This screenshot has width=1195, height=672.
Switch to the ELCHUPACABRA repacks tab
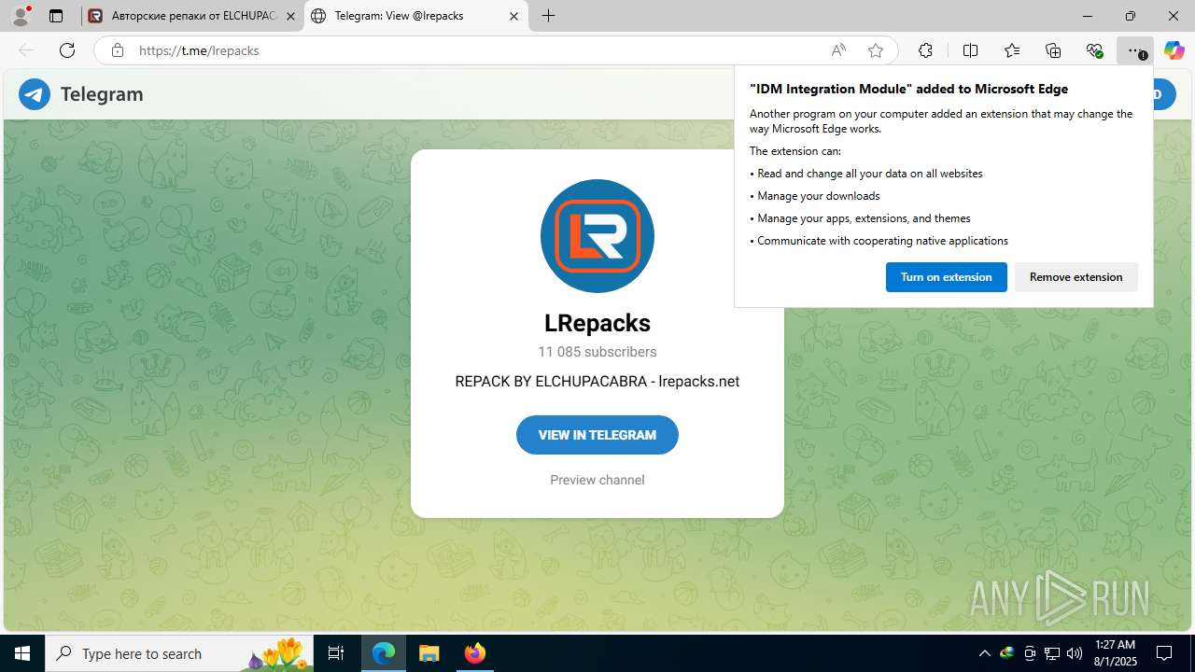click(x=191, y=16)
